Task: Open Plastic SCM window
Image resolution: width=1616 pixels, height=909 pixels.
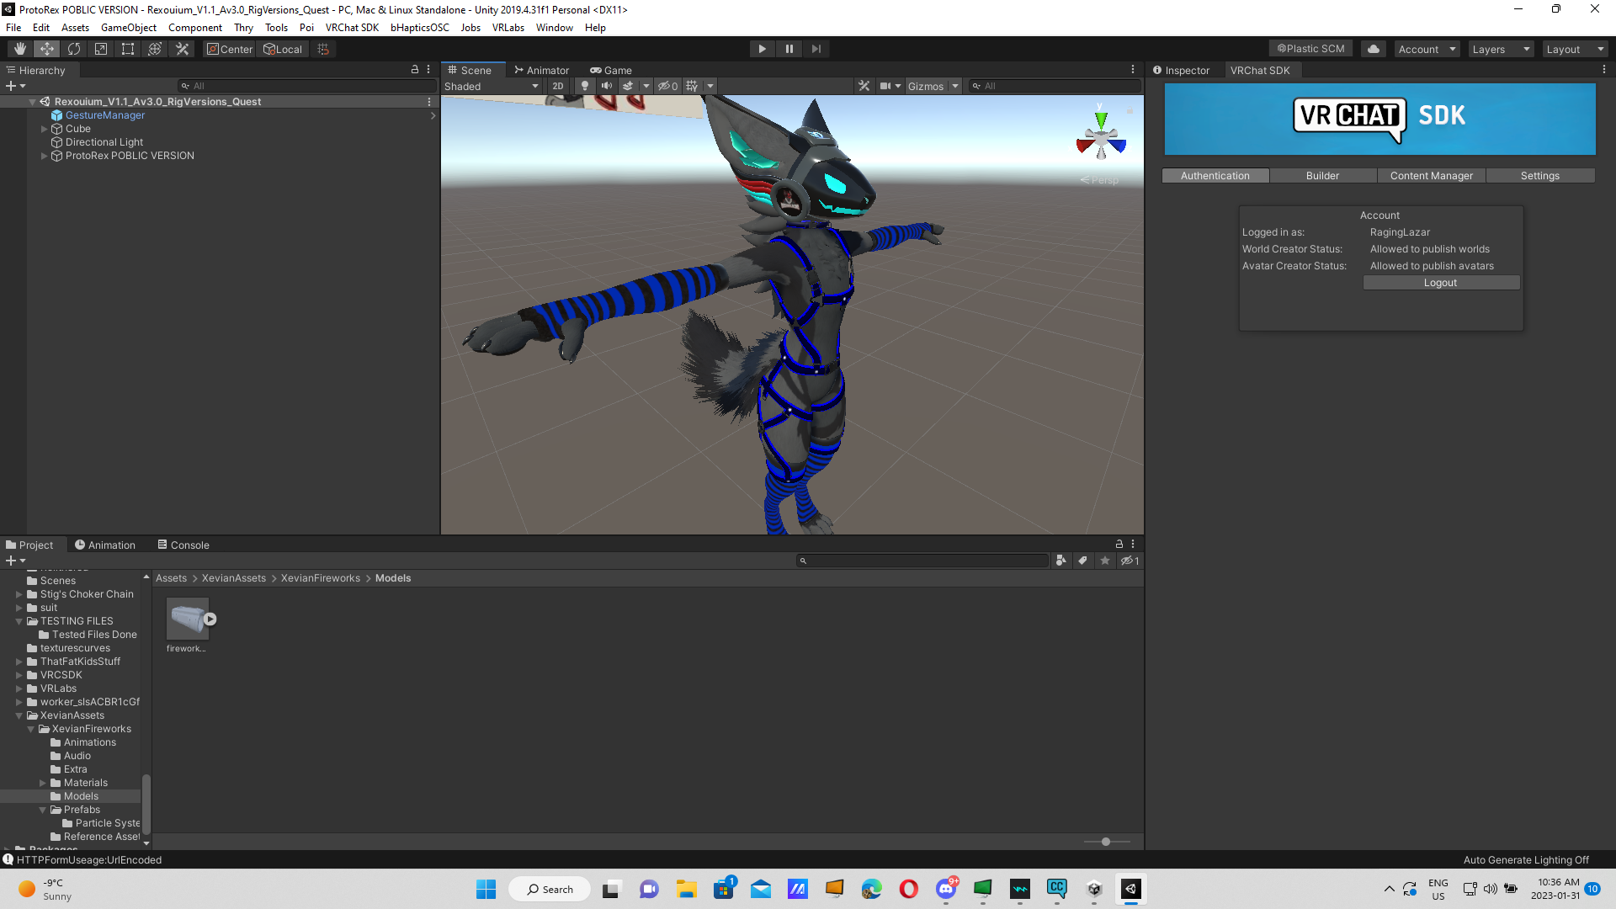Action: (x=1310, y=49)
